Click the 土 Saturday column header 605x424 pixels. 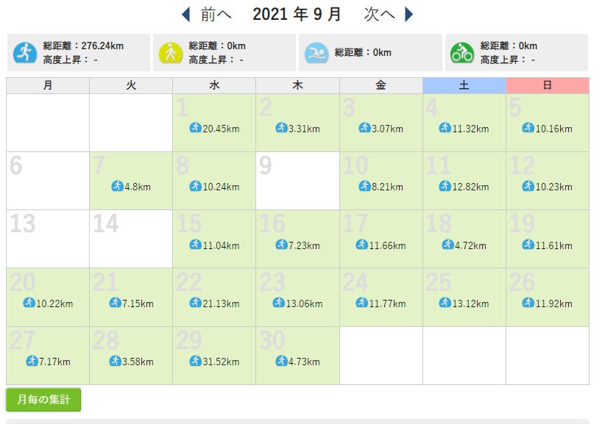(x=464, y=85)
